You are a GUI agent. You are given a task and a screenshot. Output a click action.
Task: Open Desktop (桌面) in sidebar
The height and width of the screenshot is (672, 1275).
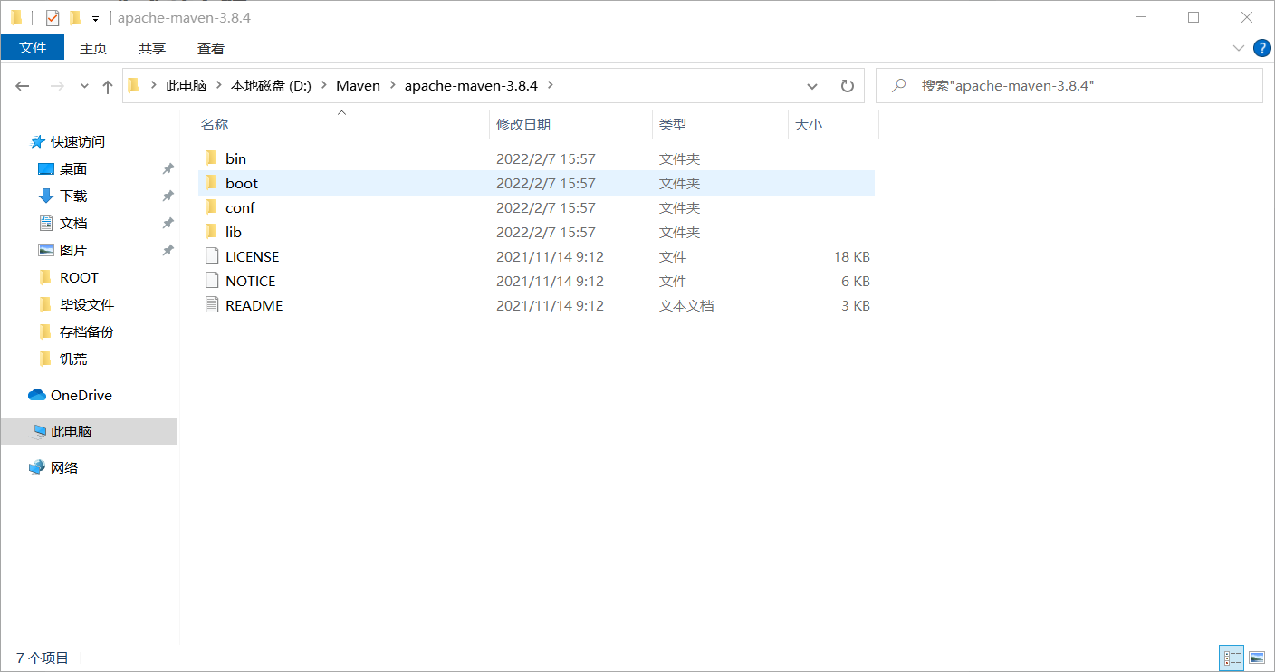tap(72, 168)
